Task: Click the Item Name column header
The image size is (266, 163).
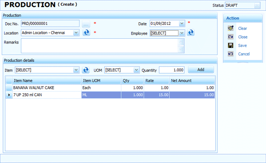Action: (47, 80)
